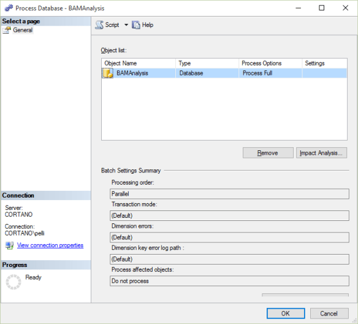Click the BAMAnalysis database icon in list

coord(107,74)
